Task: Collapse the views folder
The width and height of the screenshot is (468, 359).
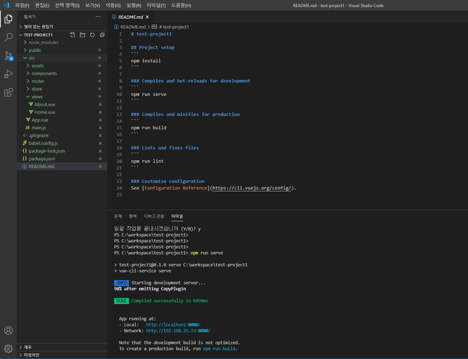Action: (62, 97)
